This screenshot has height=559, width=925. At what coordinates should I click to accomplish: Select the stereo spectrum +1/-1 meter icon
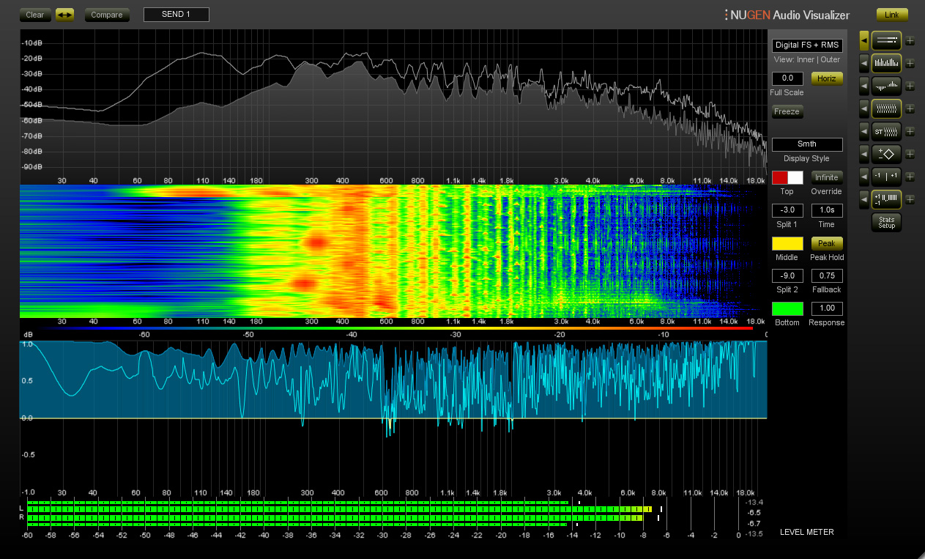tap(886, 199)
